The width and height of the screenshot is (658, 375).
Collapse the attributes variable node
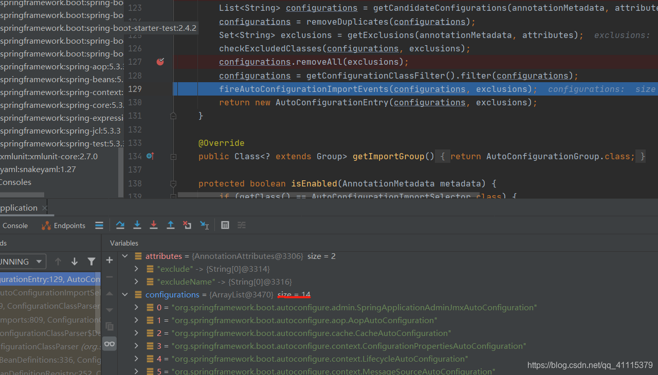[124, 256]
